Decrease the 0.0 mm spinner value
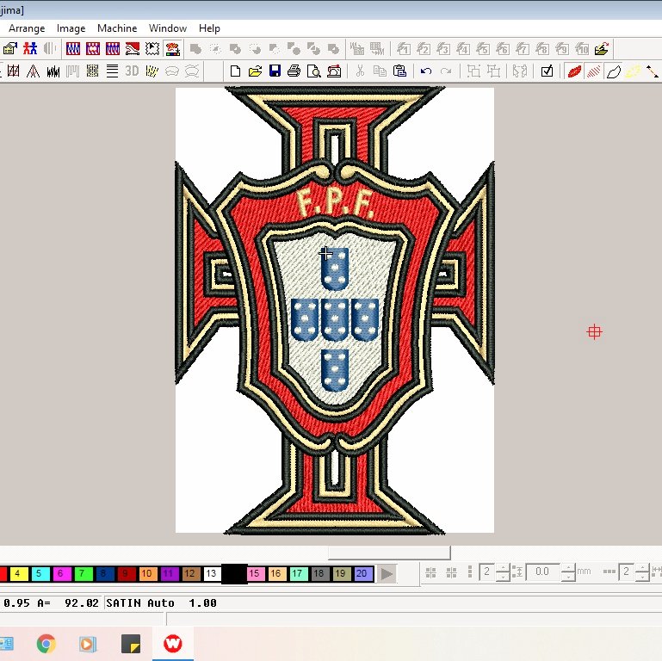The height and width of the screenshot is (661, 662). click(x=568, y=577)
